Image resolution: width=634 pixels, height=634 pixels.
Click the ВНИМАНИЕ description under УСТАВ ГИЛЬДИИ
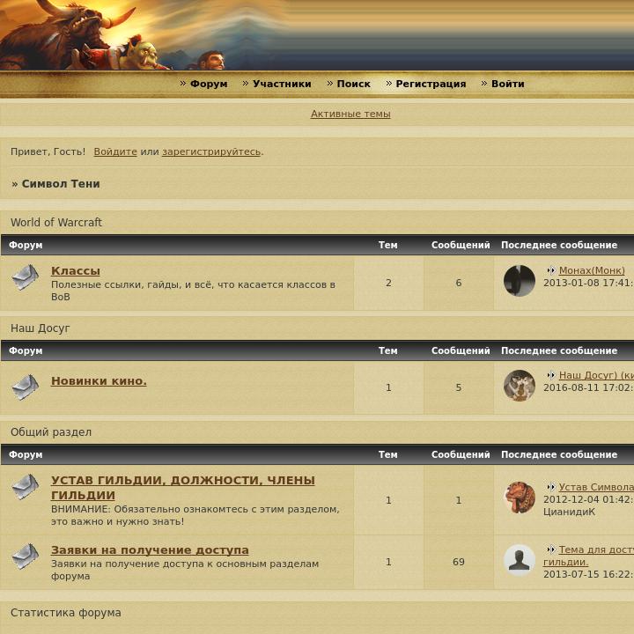tap(195, 515)
